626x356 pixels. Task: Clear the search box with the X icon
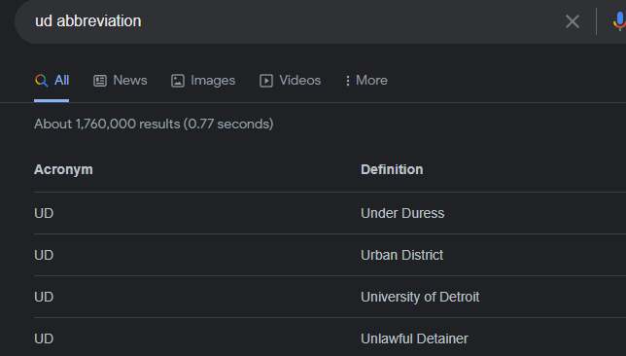[573, 21]
